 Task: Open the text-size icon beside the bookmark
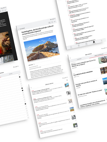pos(49,23)
